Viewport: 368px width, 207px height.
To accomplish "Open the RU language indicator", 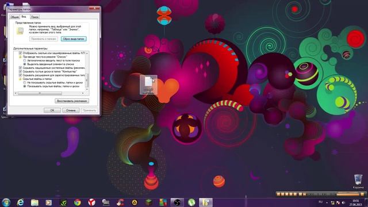I will coord(321,202).
